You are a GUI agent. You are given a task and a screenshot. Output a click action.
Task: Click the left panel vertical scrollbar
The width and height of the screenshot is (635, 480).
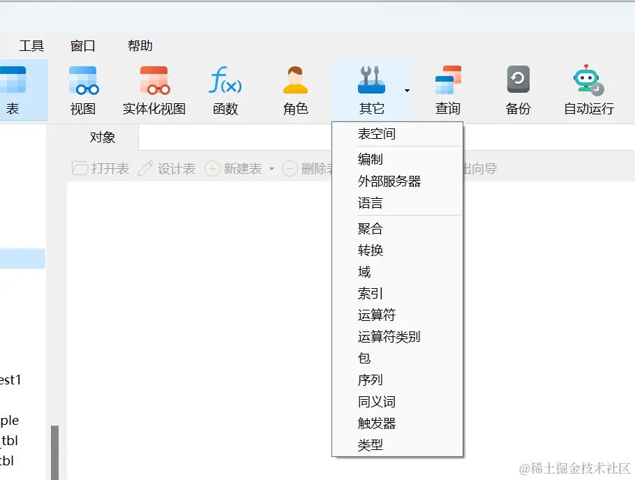point(54,453)
